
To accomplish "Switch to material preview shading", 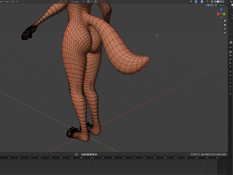I will pyautogui.click(x=220, y=1).
